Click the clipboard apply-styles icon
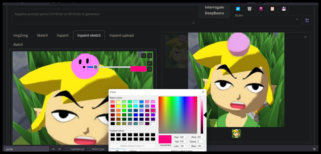This screenshot has height=154, width=321. point(272,9)
